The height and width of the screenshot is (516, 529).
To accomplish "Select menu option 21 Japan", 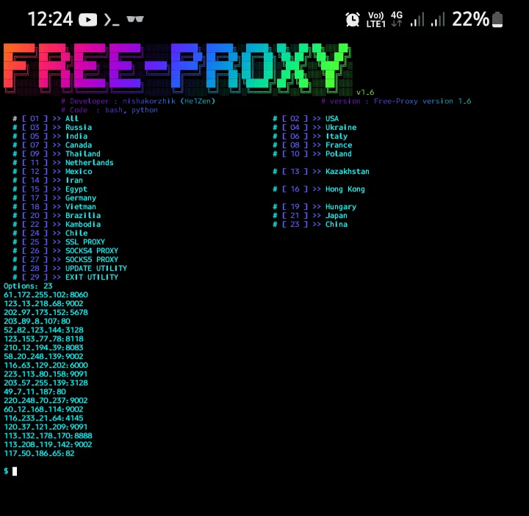I will click(x=310, y=215).
